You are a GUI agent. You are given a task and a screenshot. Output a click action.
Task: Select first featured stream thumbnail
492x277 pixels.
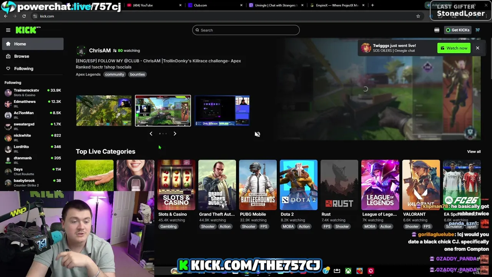click(x=104, y=111)
